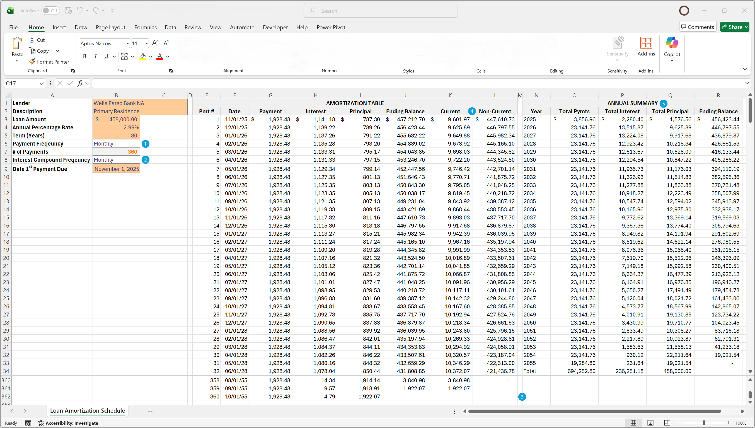Switch to the Page Layout tab
Screen dimensions: 755x428
coord(110,27)
